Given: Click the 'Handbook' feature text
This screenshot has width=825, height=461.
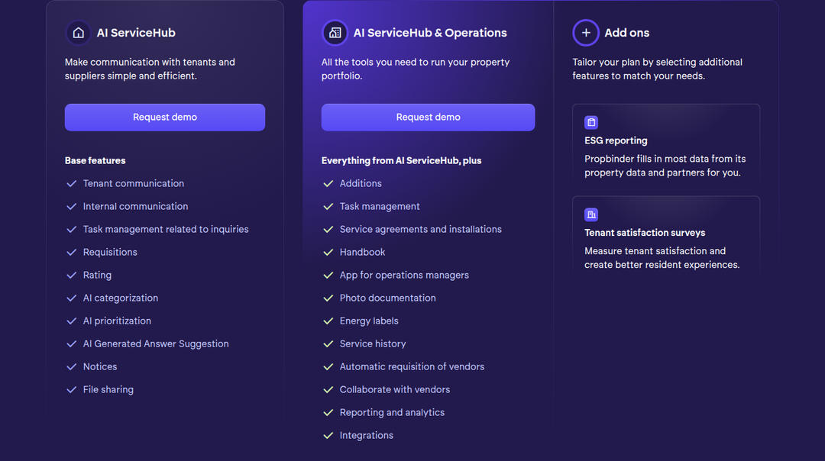Looking at the screenshot, I should point(363,253).
